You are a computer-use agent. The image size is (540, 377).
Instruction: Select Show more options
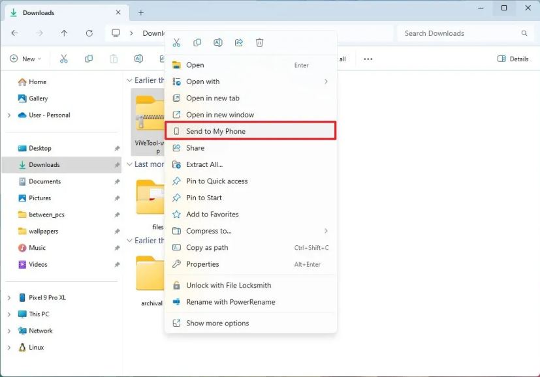pyautogui.click(x=250, y=323)
